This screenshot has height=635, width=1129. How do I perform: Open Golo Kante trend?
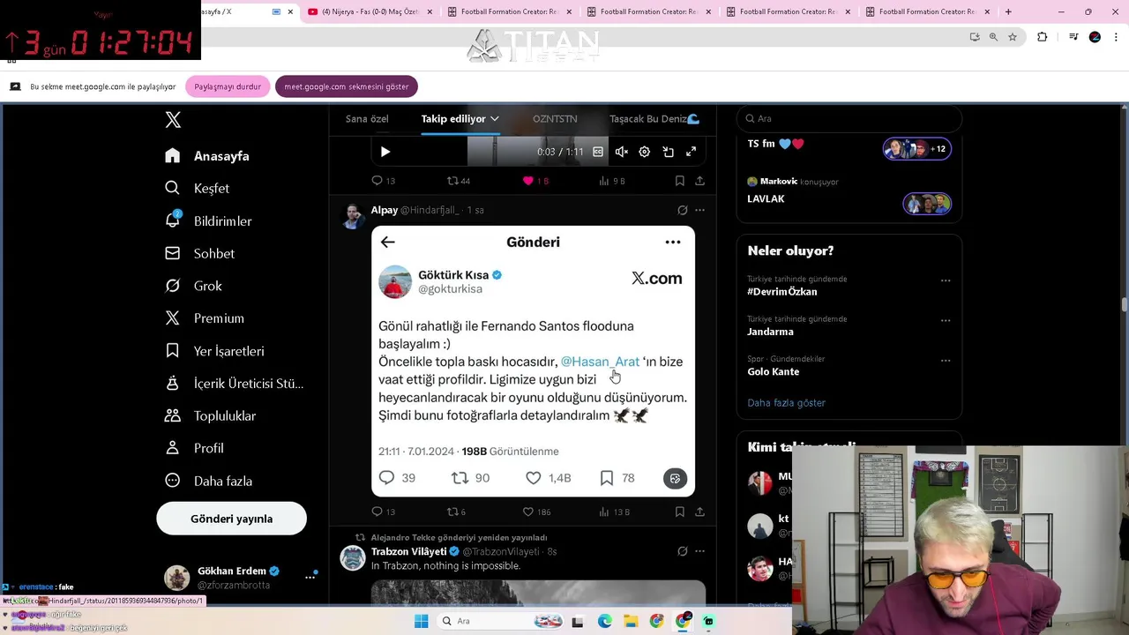coord(773,371)
